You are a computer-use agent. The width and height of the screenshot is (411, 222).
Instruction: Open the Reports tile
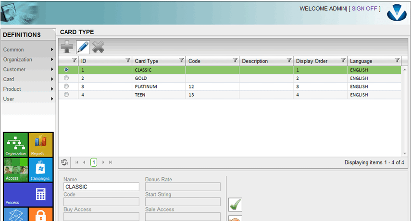(x=40, y=145)
